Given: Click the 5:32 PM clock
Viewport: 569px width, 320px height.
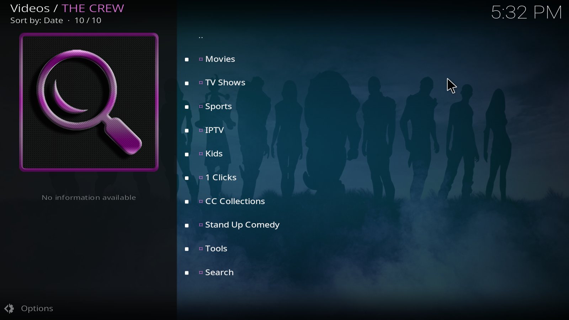Looking at the screenshot, I should click(527, 12).
